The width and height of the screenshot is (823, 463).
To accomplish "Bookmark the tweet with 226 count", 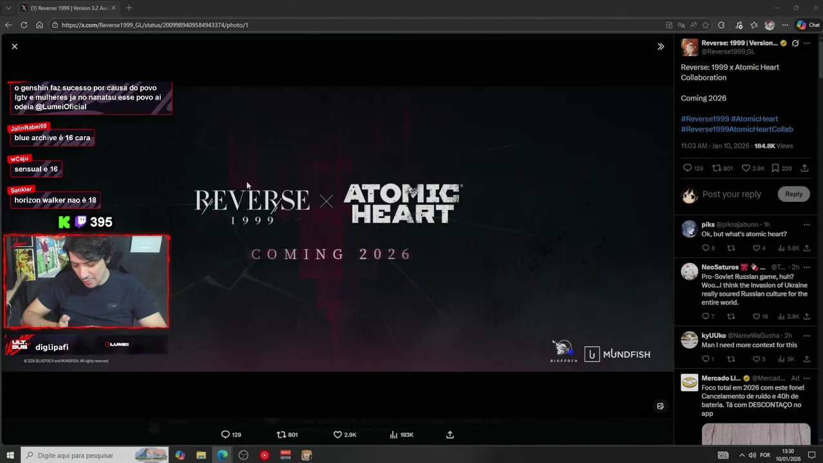I will (775, 168).
